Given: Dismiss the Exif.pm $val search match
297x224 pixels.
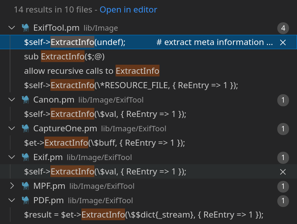Looking at the screenshot, I should [283, 172].
